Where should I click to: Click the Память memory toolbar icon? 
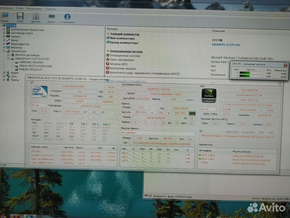tap(52, 17)
